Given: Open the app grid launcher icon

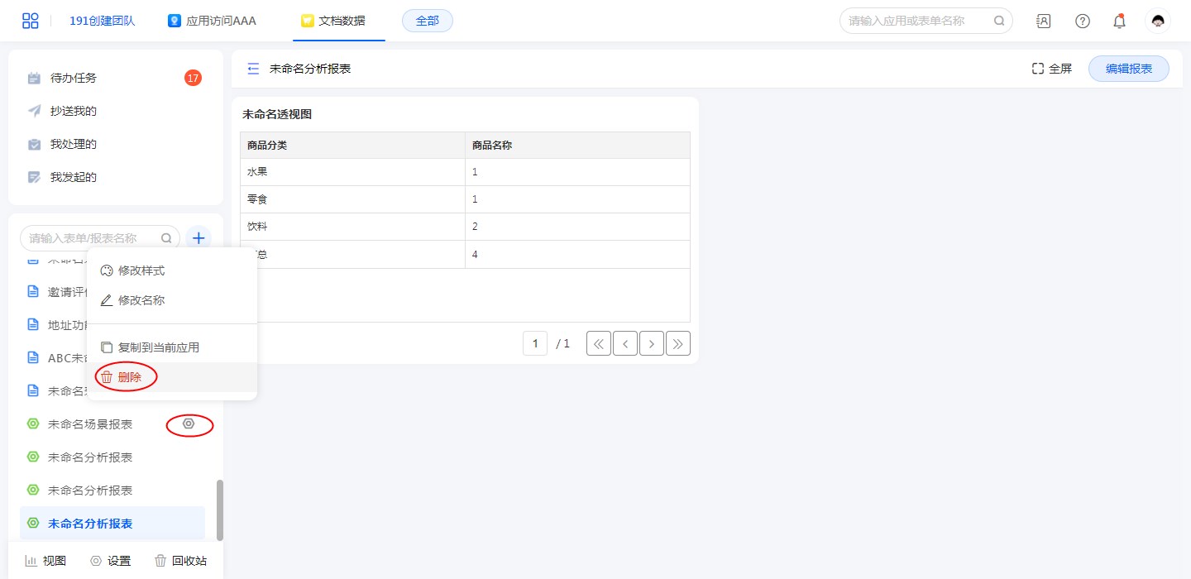Looking at the screenshot, I should (31, 21).
